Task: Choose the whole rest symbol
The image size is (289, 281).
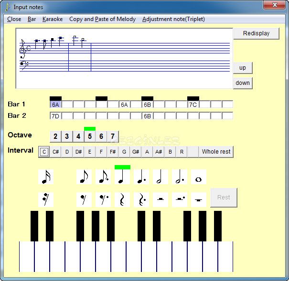Action: (199, 199)
